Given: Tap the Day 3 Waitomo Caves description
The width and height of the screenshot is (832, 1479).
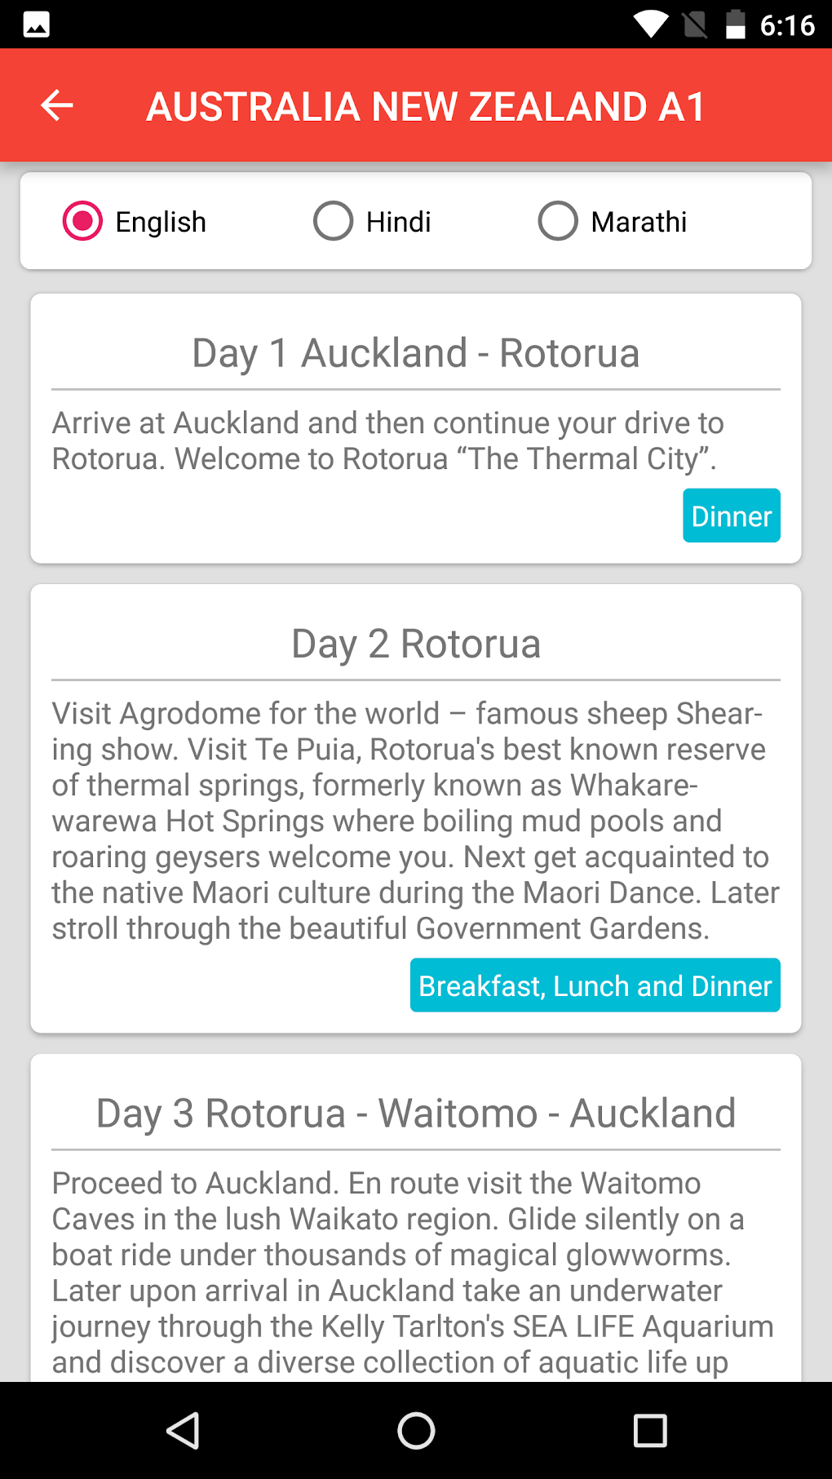Looking at the screenshot, I should coord(412,1273).
